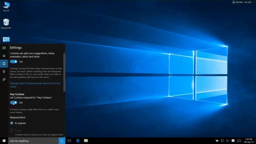
Task: Click the 'Hey Cortana' section heading
Action: (x=17, y=94)
